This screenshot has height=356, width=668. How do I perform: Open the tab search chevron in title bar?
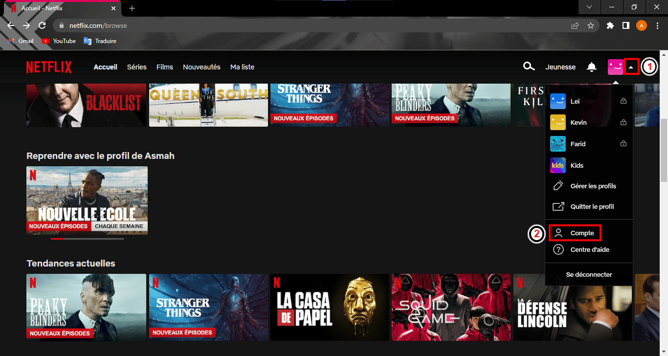[589, 7]
